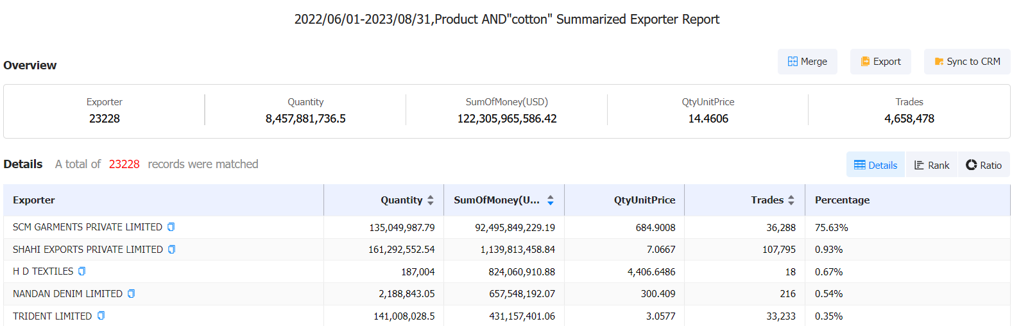Click Sync to CRM button

967,62
